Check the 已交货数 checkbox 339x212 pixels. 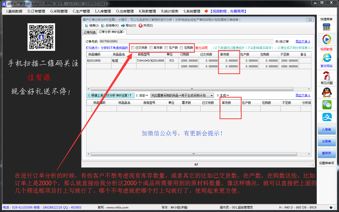133,48
